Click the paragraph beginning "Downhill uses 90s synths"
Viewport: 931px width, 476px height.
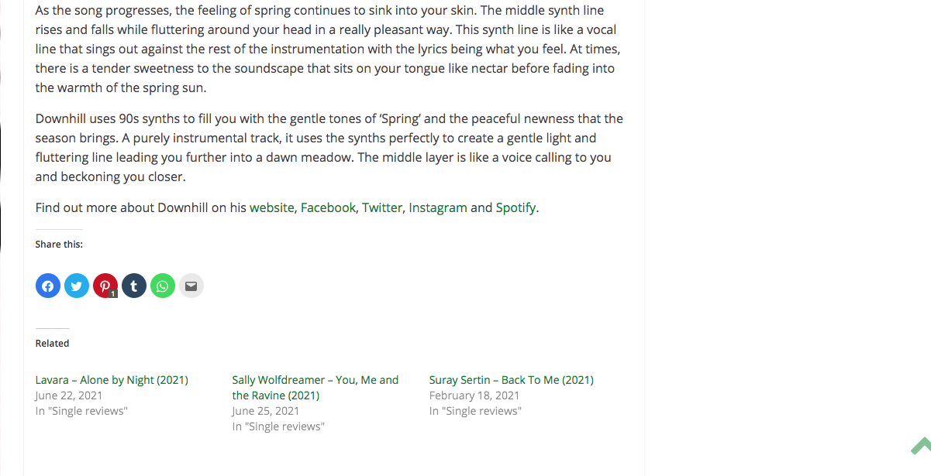(329, 148)
